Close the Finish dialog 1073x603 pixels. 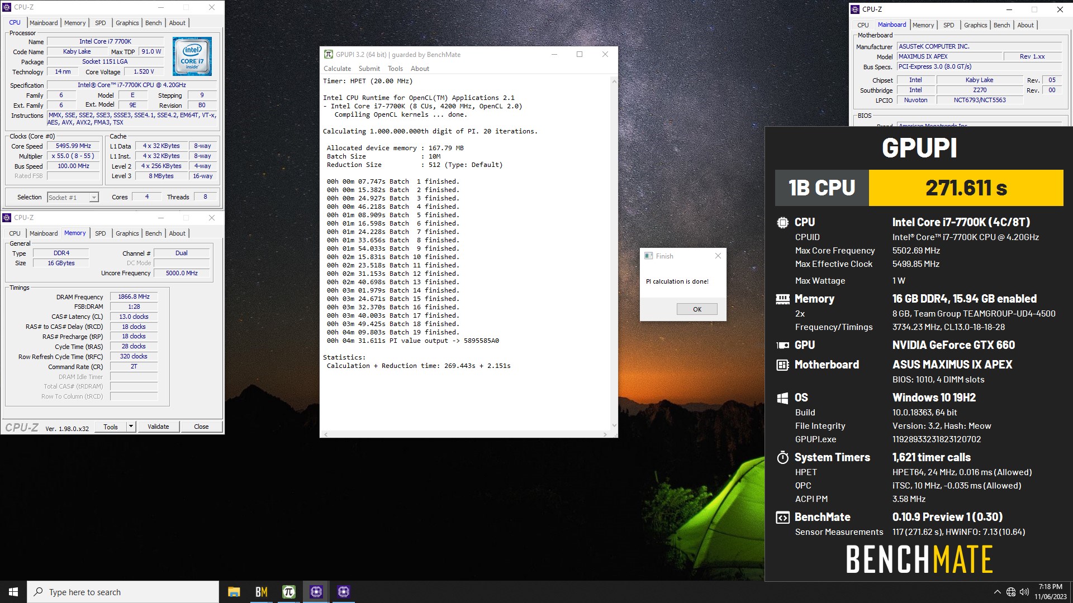718,256
